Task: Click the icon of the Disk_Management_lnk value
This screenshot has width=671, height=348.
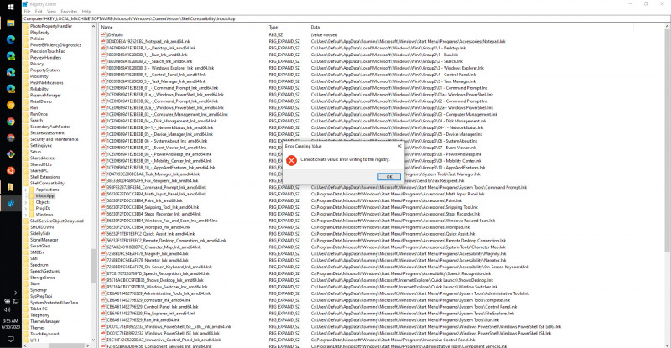Action: [103, 121]
